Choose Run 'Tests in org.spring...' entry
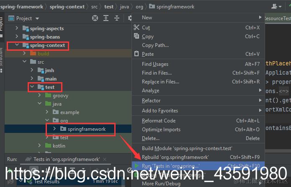The width and height of the screenshot is (291, 187). click(198, 166)
